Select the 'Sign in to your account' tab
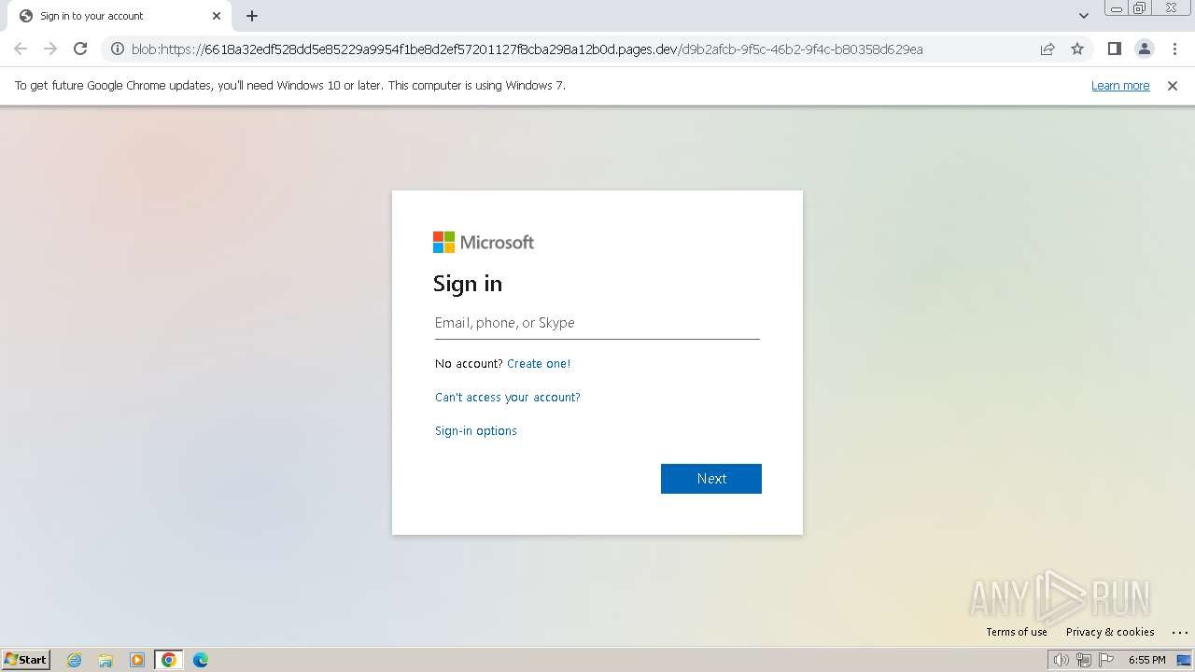This screenshot has width=1195, height=672. coord(119,16)
